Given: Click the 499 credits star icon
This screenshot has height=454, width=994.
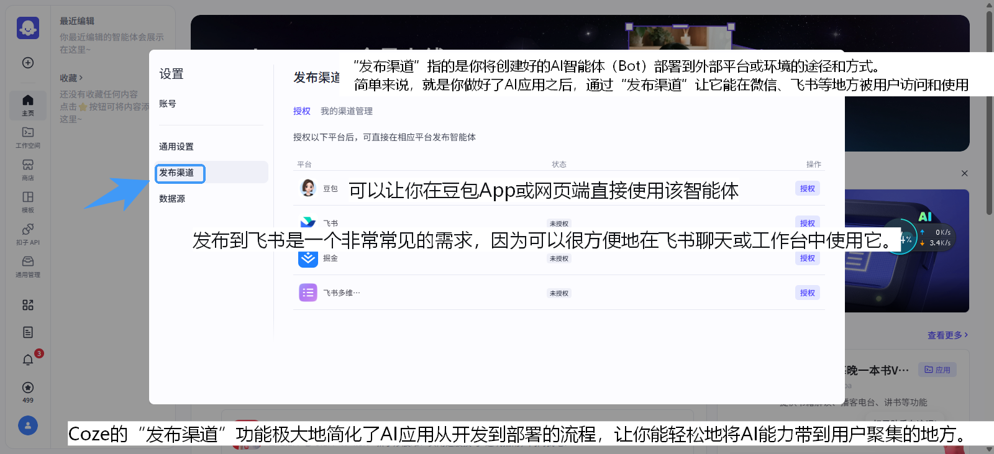Looking at the screenshot, I should [x=28, y=388].
